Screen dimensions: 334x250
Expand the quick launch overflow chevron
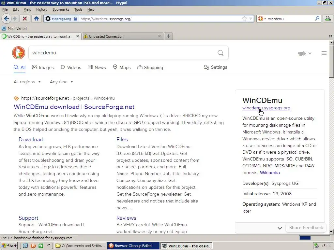pos(48,245)
